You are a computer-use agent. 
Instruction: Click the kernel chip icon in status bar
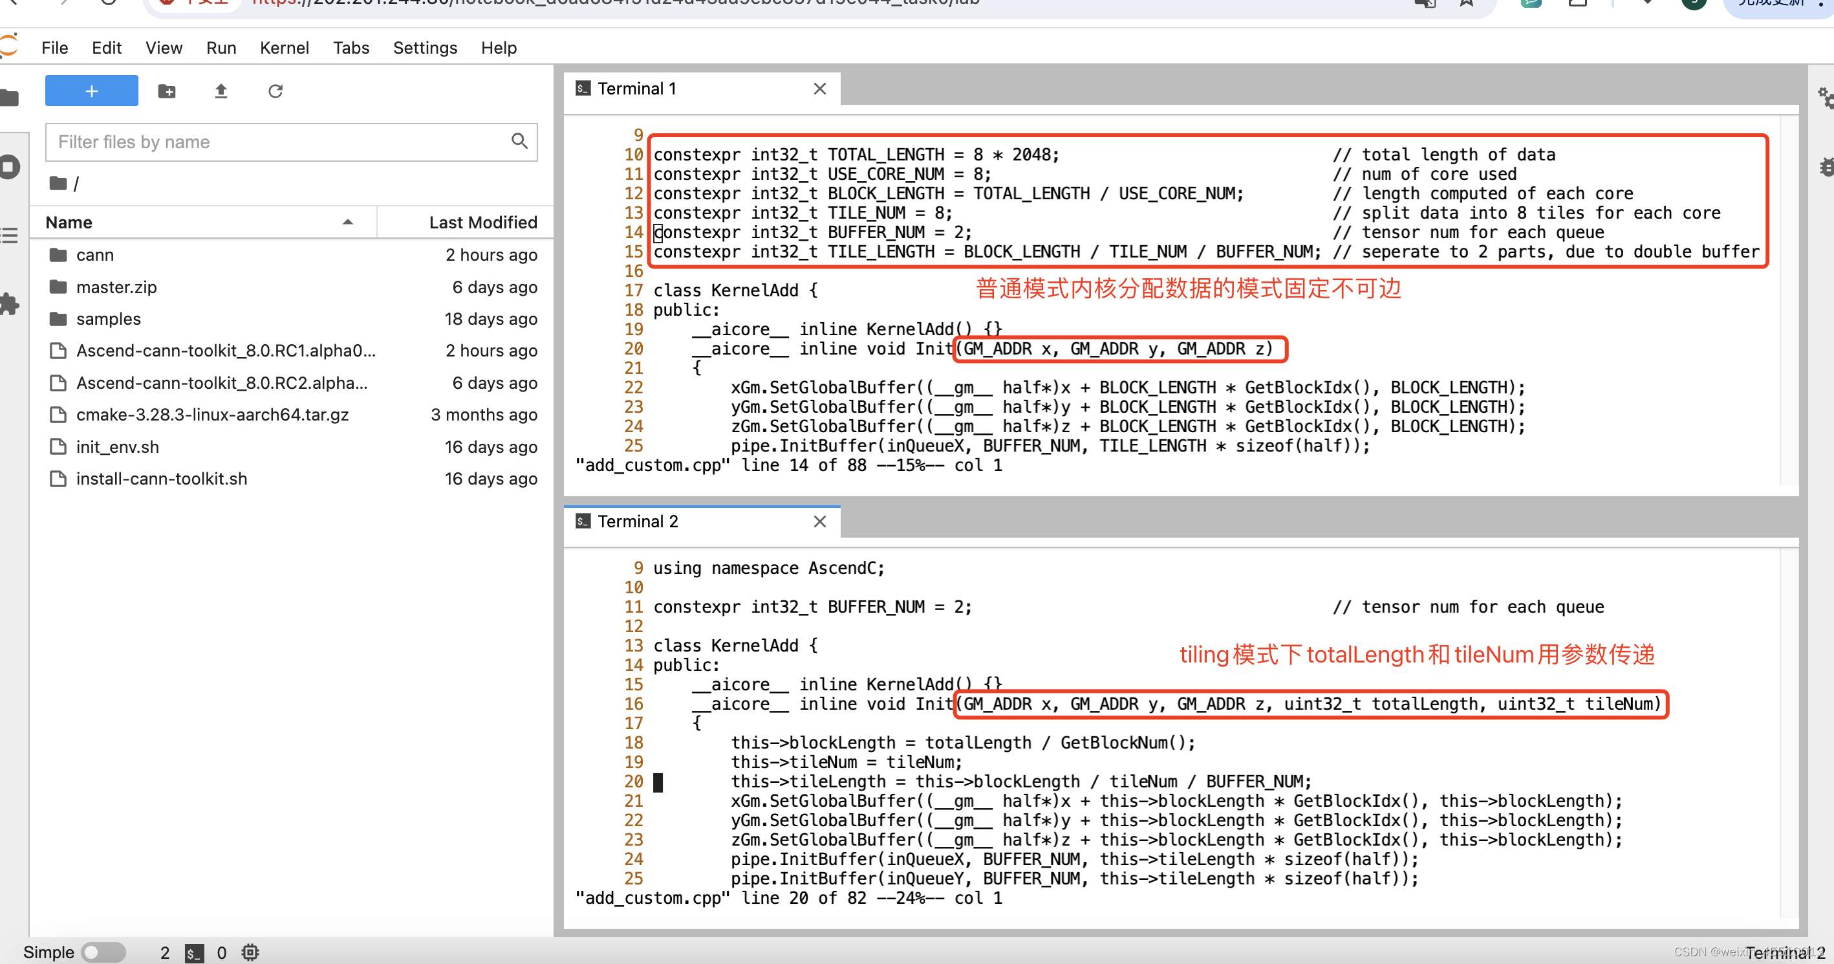(x=250, y=952)
